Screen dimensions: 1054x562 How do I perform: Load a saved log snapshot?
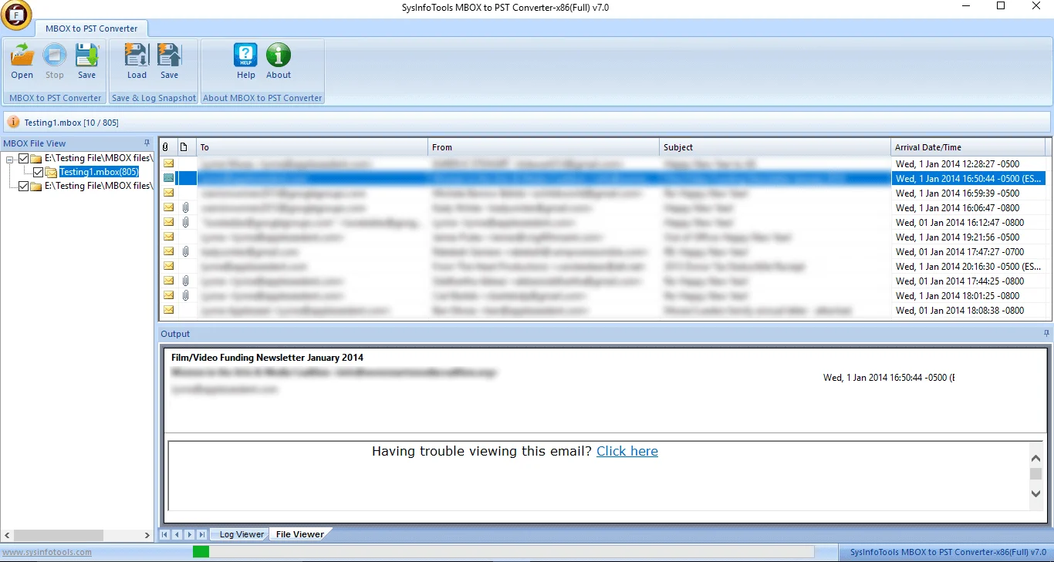coord(137,56)
